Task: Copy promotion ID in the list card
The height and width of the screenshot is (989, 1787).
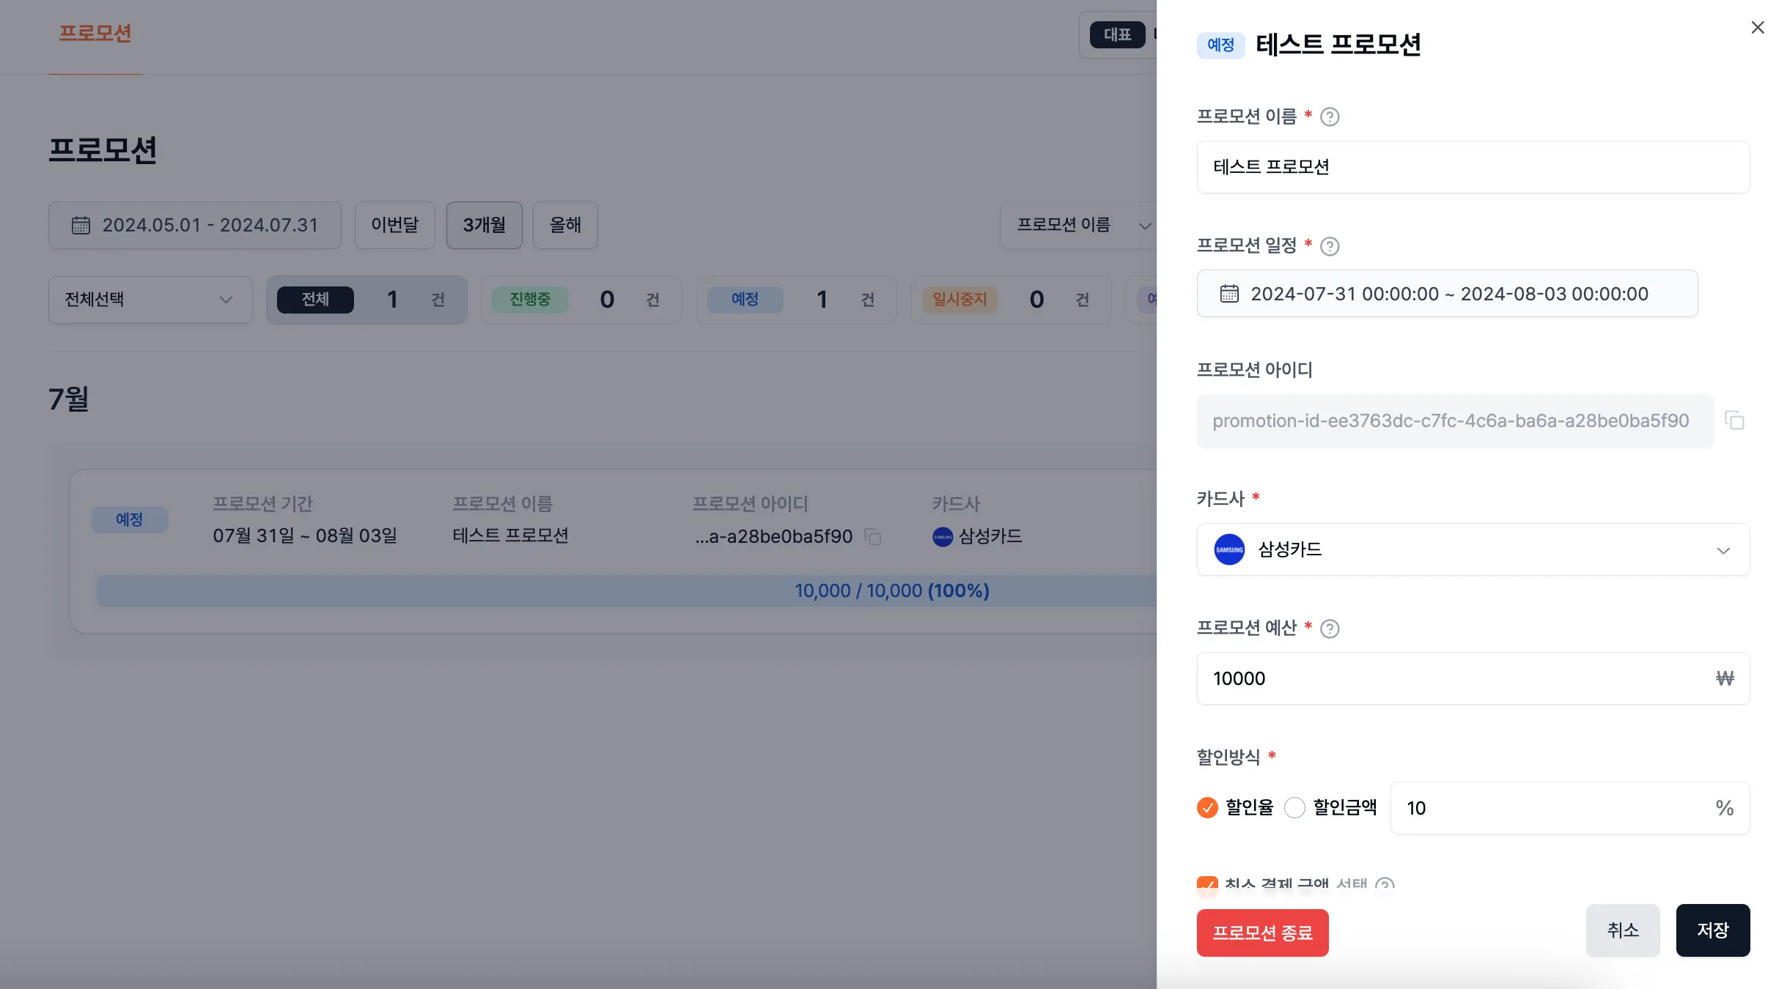Action: (x=872, y=537)
